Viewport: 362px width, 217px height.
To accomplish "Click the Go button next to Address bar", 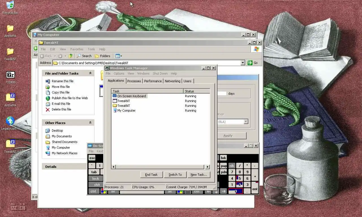I will pyautogui.click(x=253, y=63).
